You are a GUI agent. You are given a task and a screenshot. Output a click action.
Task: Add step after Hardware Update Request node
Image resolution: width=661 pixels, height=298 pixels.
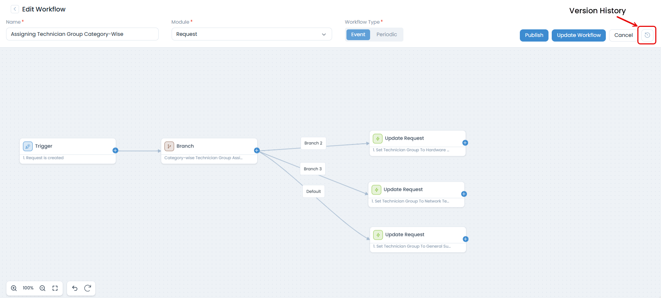pos(465,143)
